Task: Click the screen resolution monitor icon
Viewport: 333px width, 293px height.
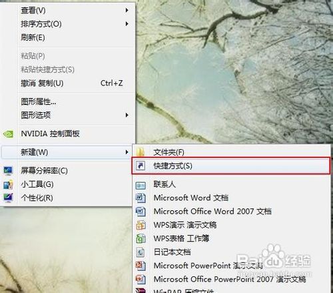Action: (x=8, y=171)
